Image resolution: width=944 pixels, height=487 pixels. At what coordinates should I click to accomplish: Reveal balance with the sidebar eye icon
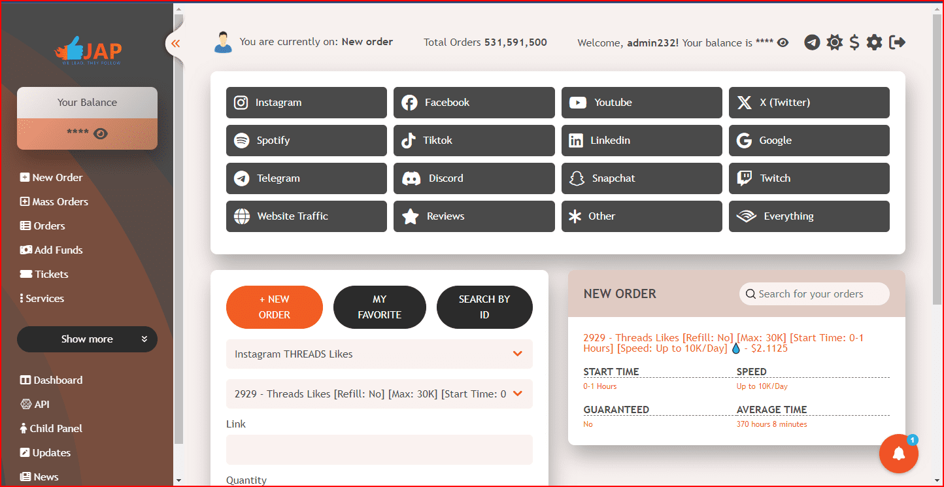pyautogui.click(x=100, y=133)
